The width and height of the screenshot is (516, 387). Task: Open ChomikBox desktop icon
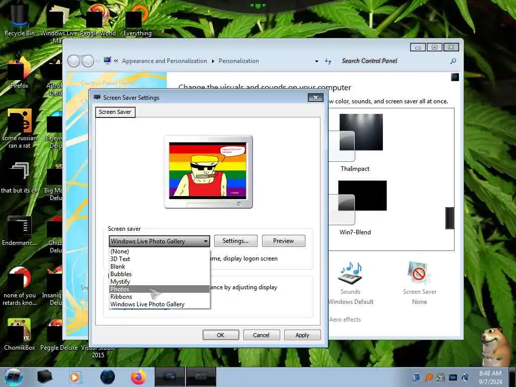20,335
